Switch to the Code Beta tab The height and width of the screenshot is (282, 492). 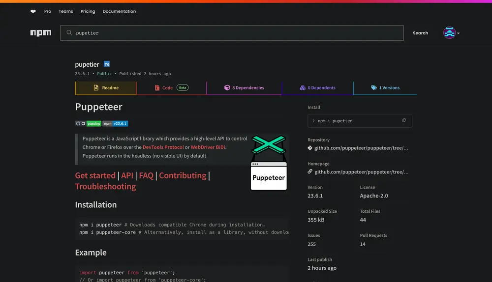(x=172, y=88)
